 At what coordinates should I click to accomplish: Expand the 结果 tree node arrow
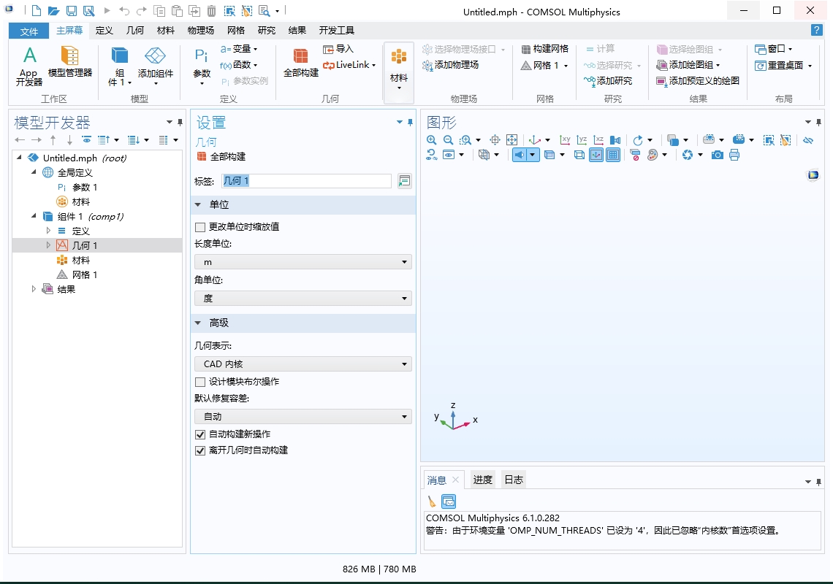coord(34,289)
